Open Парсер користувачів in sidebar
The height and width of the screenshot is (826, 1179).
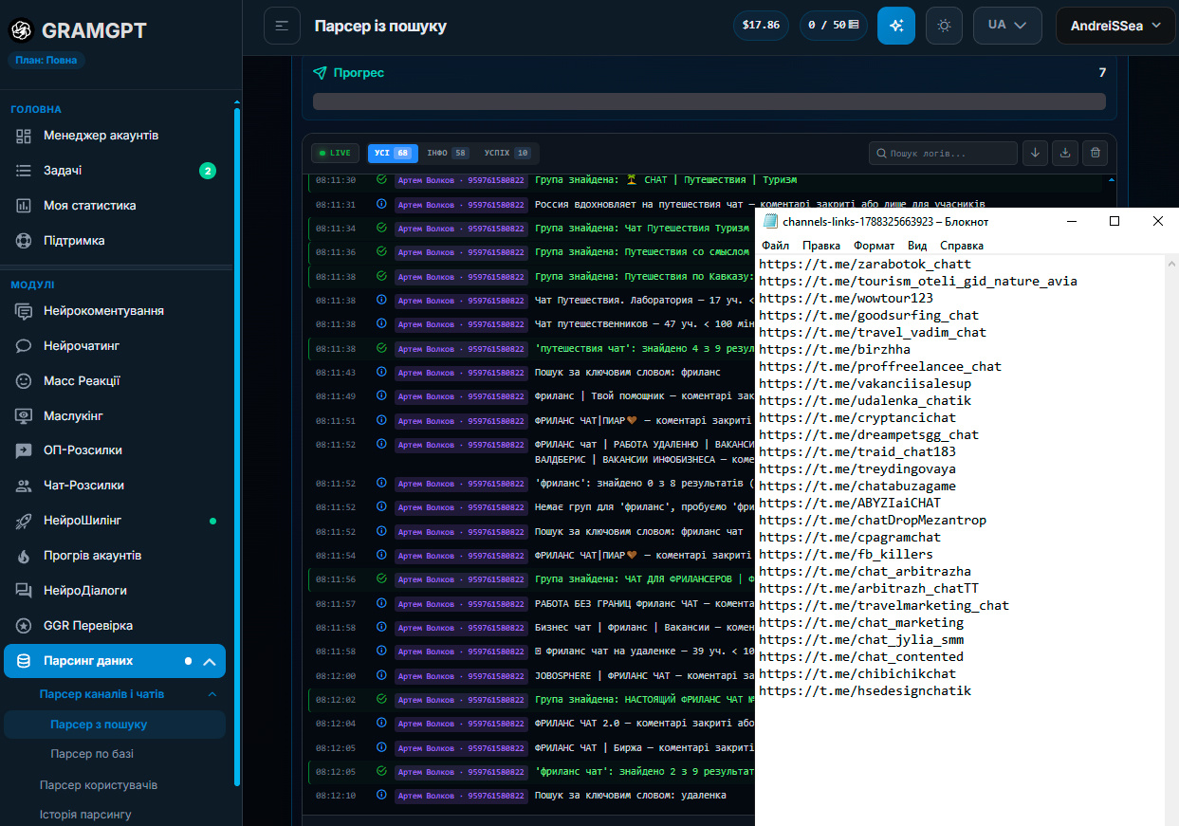coord(99,785)
